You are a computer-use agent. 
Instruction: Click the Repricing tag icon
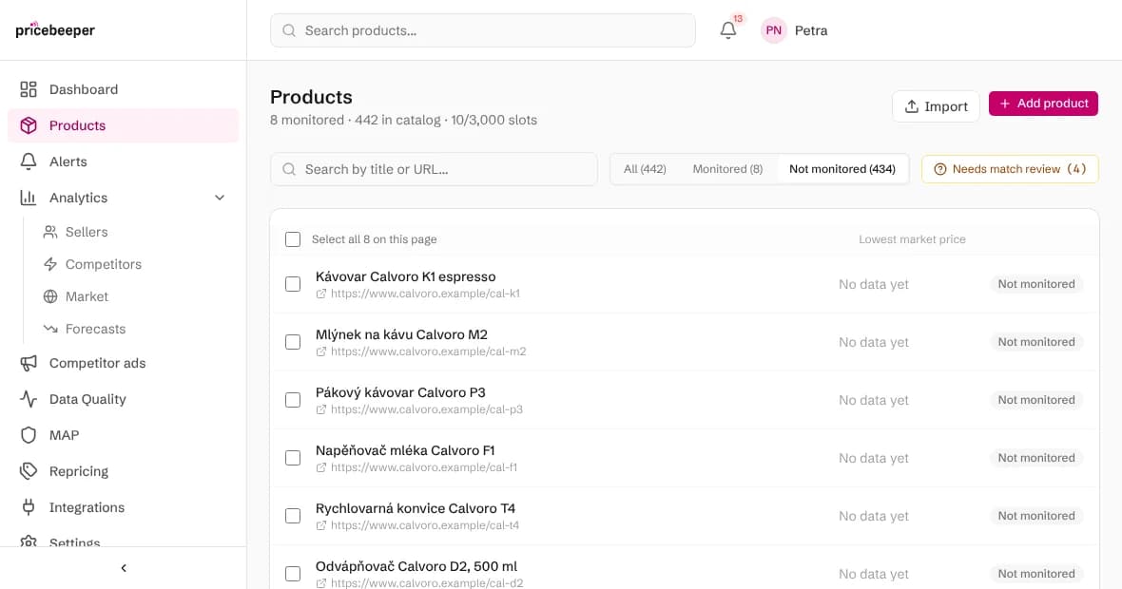point(29,471)
